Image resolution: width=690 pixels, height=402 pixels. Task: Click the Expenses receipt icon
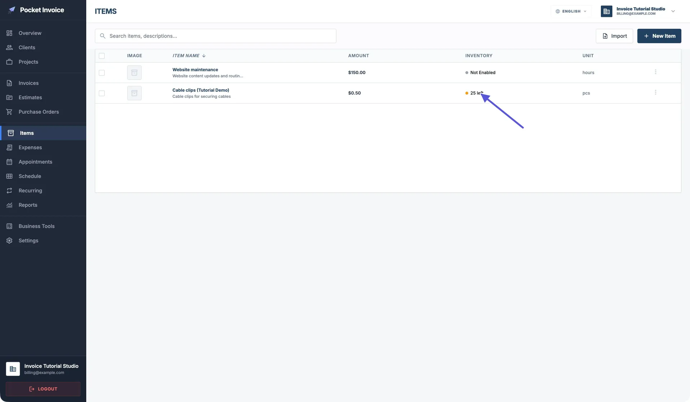(9, 147)
